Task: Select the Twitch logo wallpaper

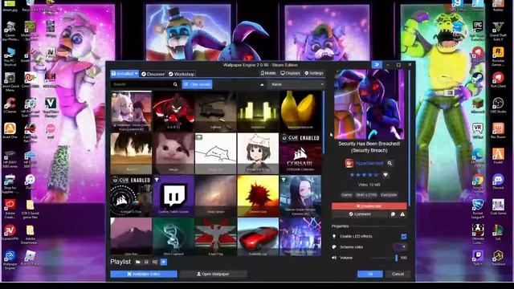Action: tap(173, 196)
